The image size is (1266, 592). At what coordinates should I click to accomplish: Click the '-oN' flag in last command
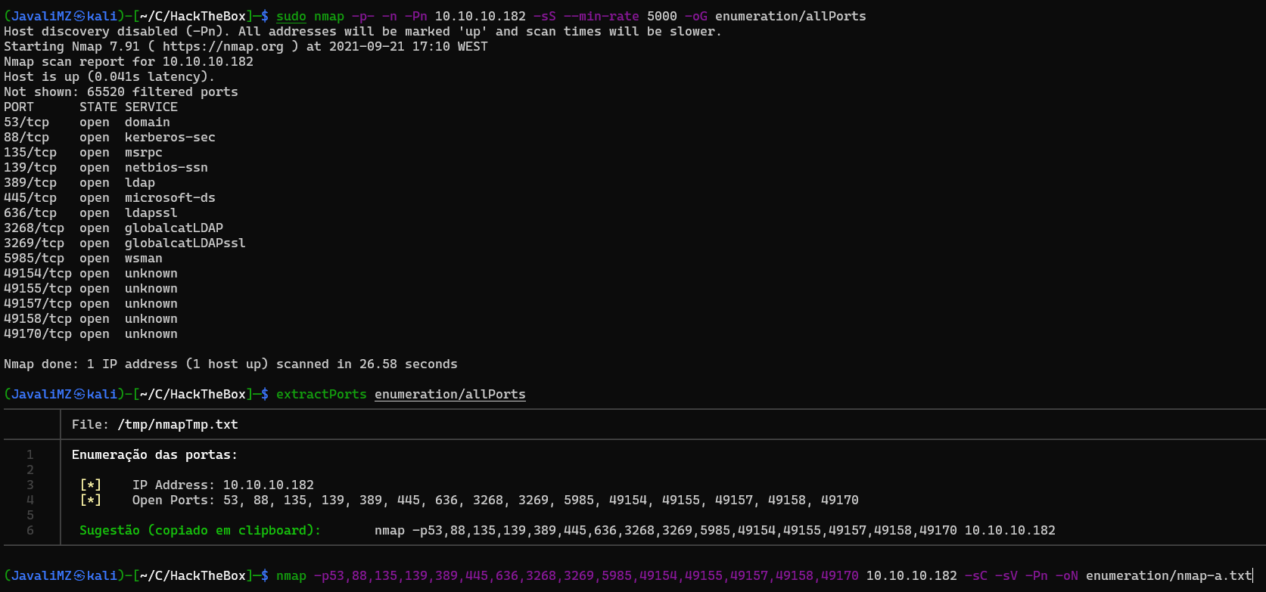coord(1067,576)
